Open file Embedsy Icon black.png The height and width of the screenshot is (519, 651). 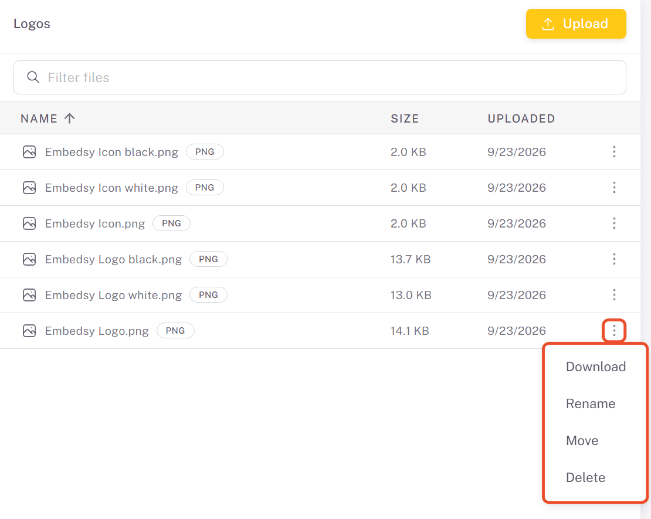tap(111, 152)
